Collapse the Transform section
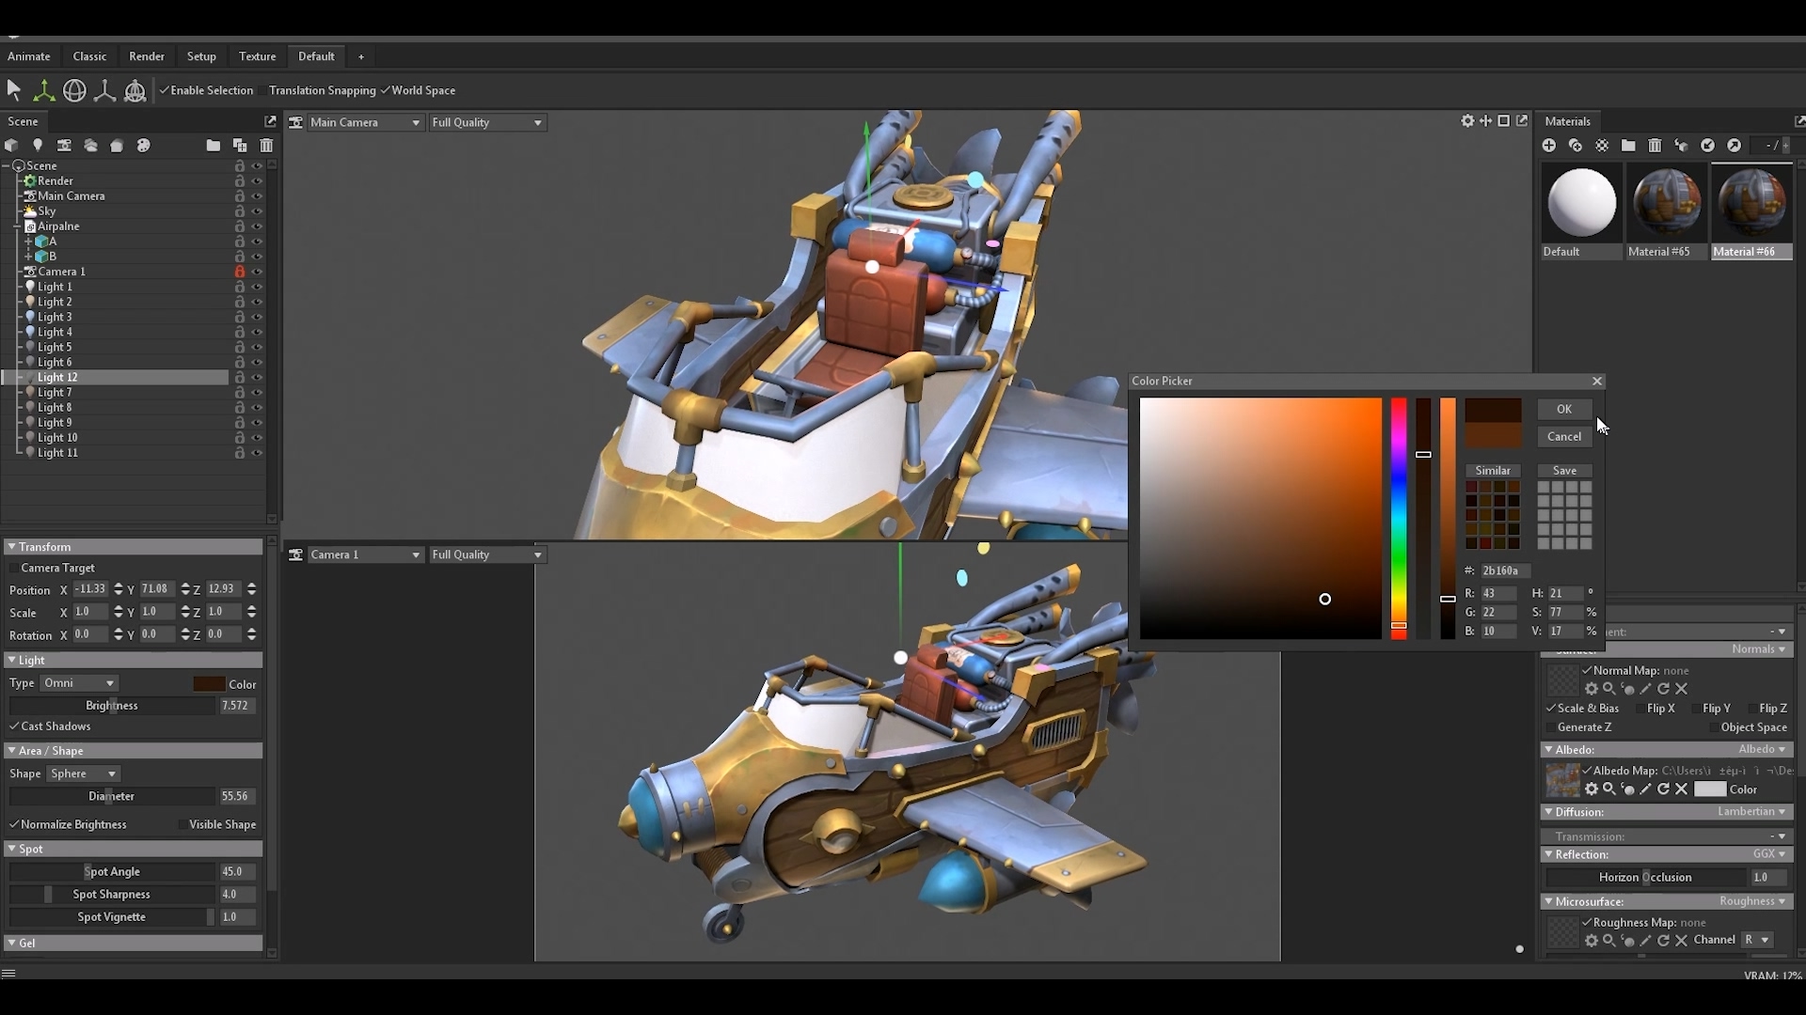 click(x=11, y=547)
